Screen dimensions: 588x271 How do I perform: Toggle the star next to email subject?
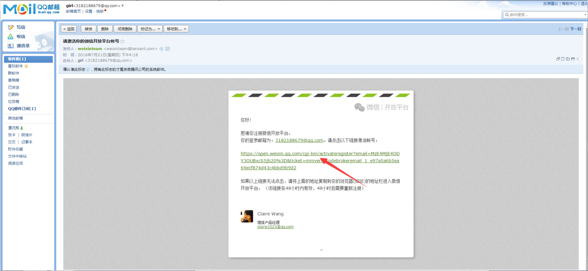[122, 41]
